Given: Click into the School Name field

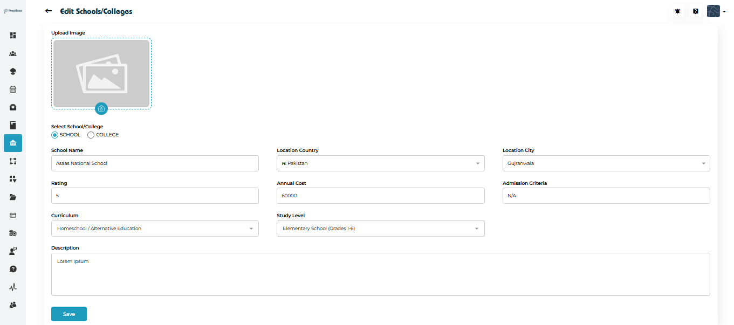Looking at the screenshot, I should (155, 163).
